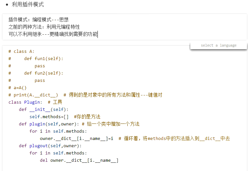Viewport: 248px width, 171px height.
Task: Click the comment '得到的是对象中的所有方法和属性---键值对'
Action: (115, 95)
